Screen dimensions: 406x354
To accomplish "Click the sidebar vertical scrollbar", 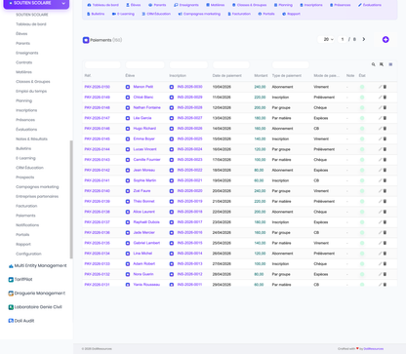I will (x=71, y=199).
